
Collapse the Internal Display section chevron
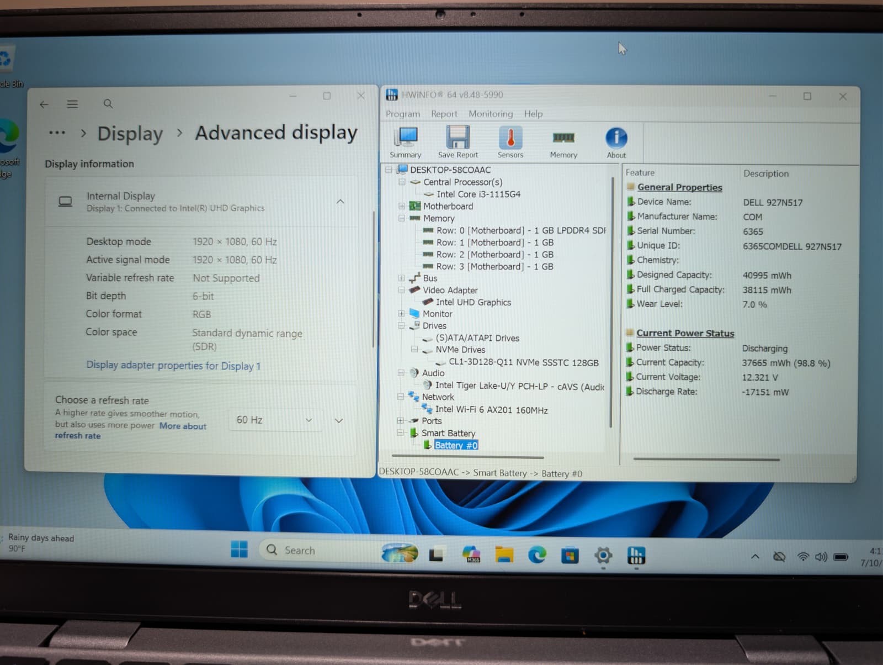click(x=341, y=202)
